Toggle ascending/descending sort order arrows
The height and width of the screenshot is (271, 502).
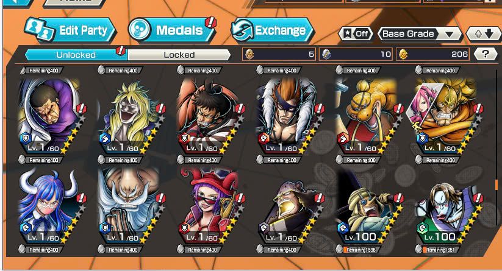pos(484,33)
